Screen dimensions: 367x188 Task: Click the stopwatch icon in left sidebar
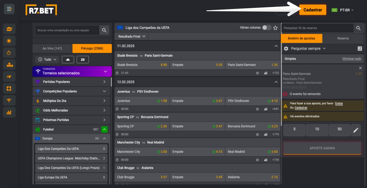pyautogui.click(x=9, y=53)
